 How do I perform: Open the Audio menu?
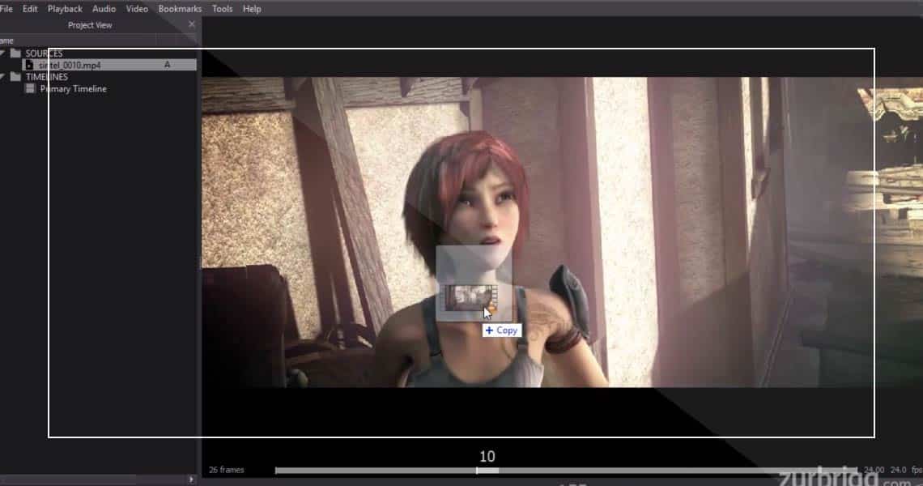click(x=104, y=9)
